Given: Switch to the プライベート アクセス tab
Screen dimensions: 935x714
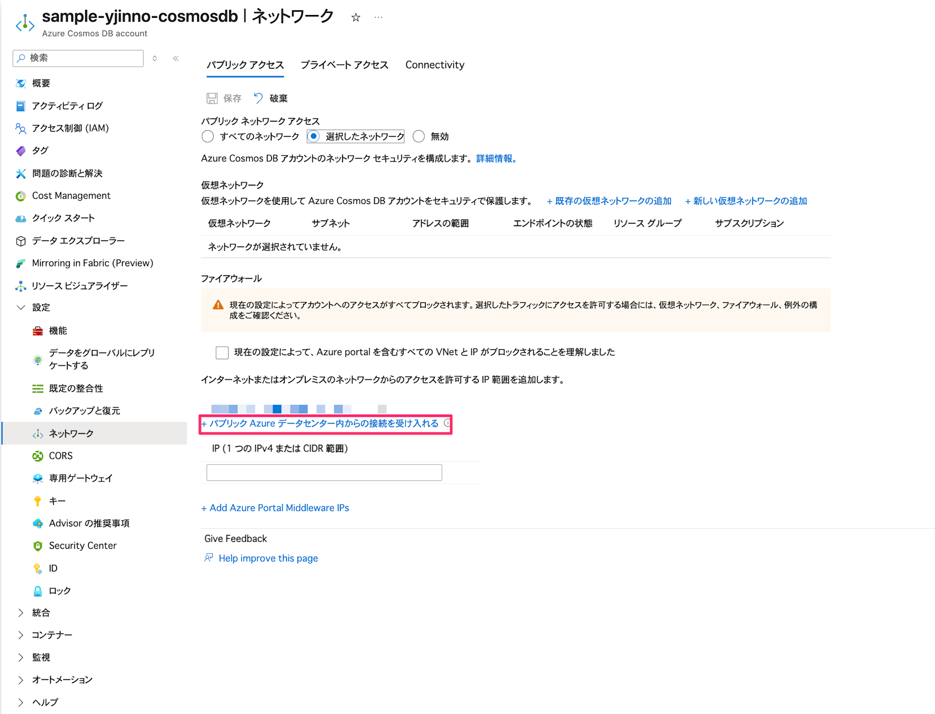Looking at the screenshot, I should [345, 65].
